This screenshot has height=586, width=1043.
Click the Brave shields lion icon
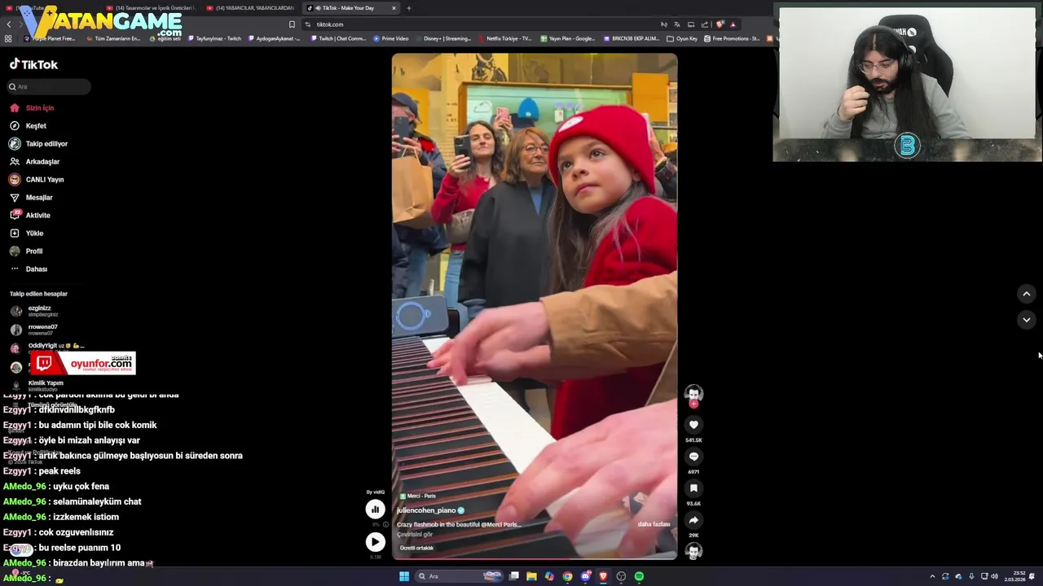pyautogui.click(x=720, y=24)
